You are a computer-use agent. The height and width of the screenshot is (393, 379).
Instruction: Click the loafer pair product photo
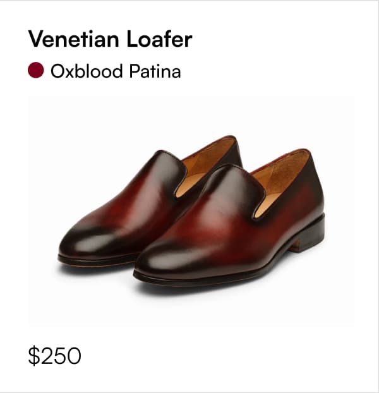click(x=191, y=211)
